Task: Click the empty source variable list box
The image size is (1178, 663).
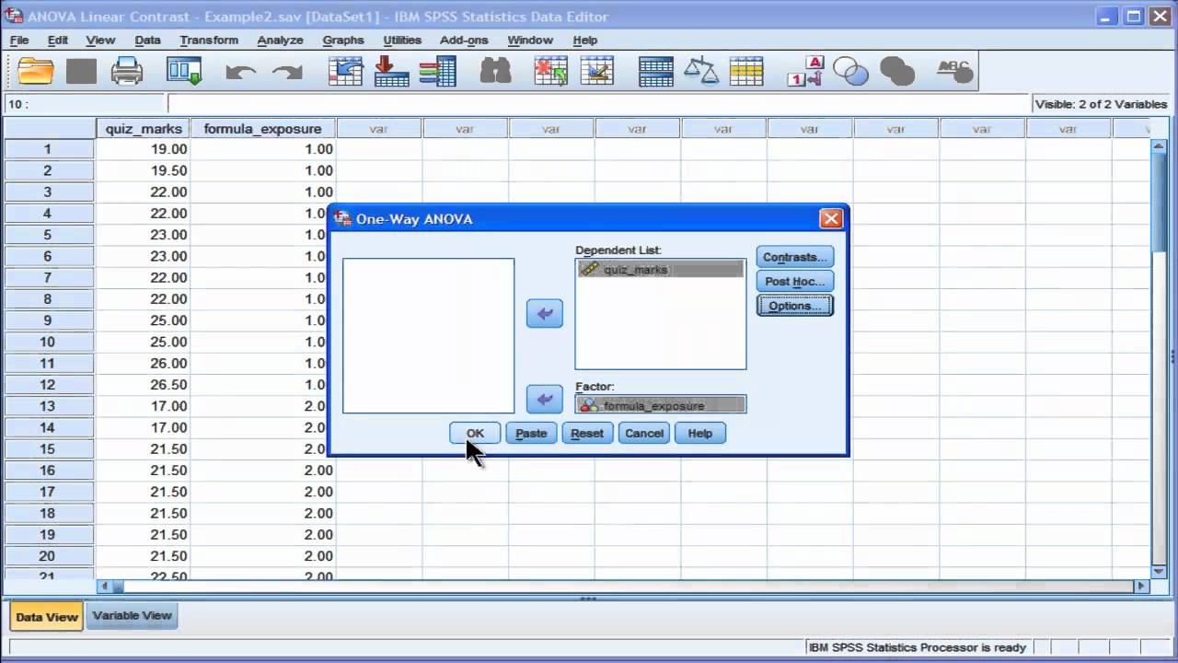Action: pos(429,336)
